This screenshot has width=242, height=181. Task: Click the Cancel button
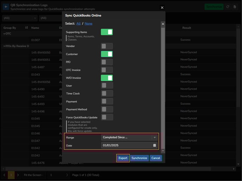click(156, 158)
